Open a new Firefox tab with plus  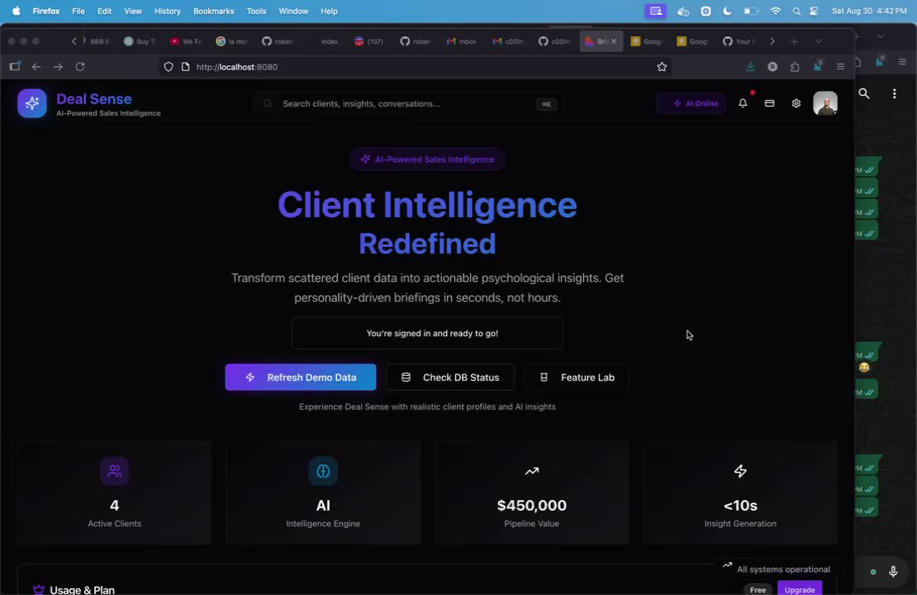click(x=794, y=41)
